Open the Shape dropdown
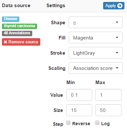This screenshot has width=127, height=131. pos(96,22)
